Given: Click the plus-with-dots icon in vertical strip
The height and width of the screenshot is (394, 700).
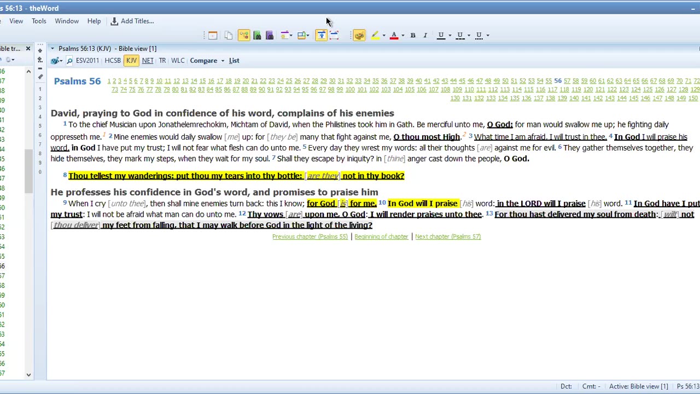Looking at the screenshot, I should tap(40, 59).
